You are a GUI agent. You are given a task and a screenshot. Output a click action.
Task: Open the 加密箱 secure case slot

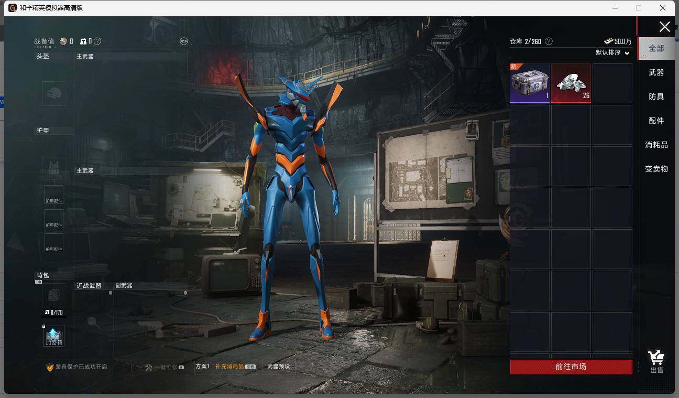[x=54, y=336]
